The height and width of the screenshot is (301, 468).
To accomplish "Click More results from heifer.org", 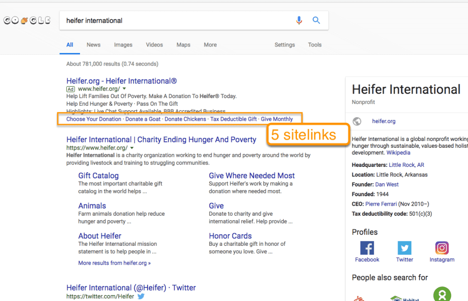I will [114, 263].
